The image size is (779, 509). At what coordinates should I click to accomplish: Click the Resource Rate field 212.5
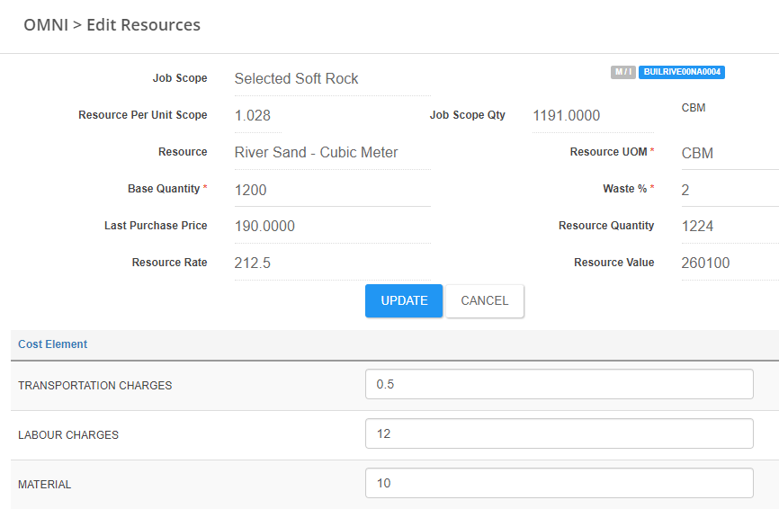pyautogui.click(x=331, y=263)
